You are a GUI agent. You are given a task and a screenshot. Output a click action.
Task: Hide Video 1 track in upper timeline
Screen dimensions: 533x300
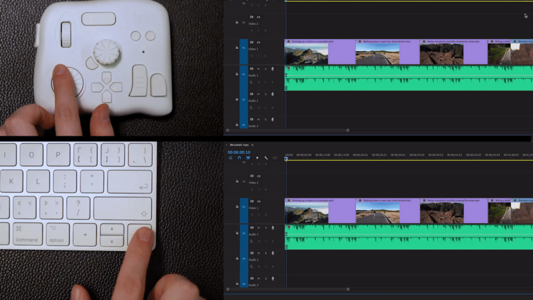(x=258, y=43)
